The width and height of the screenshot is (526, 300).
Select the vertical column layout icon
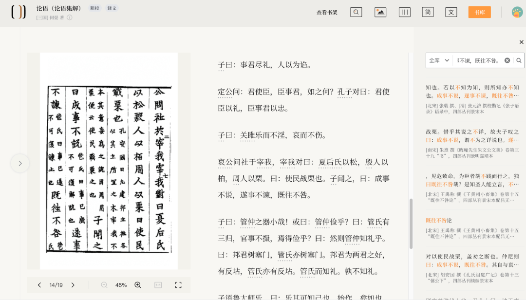tap(404, 12)
